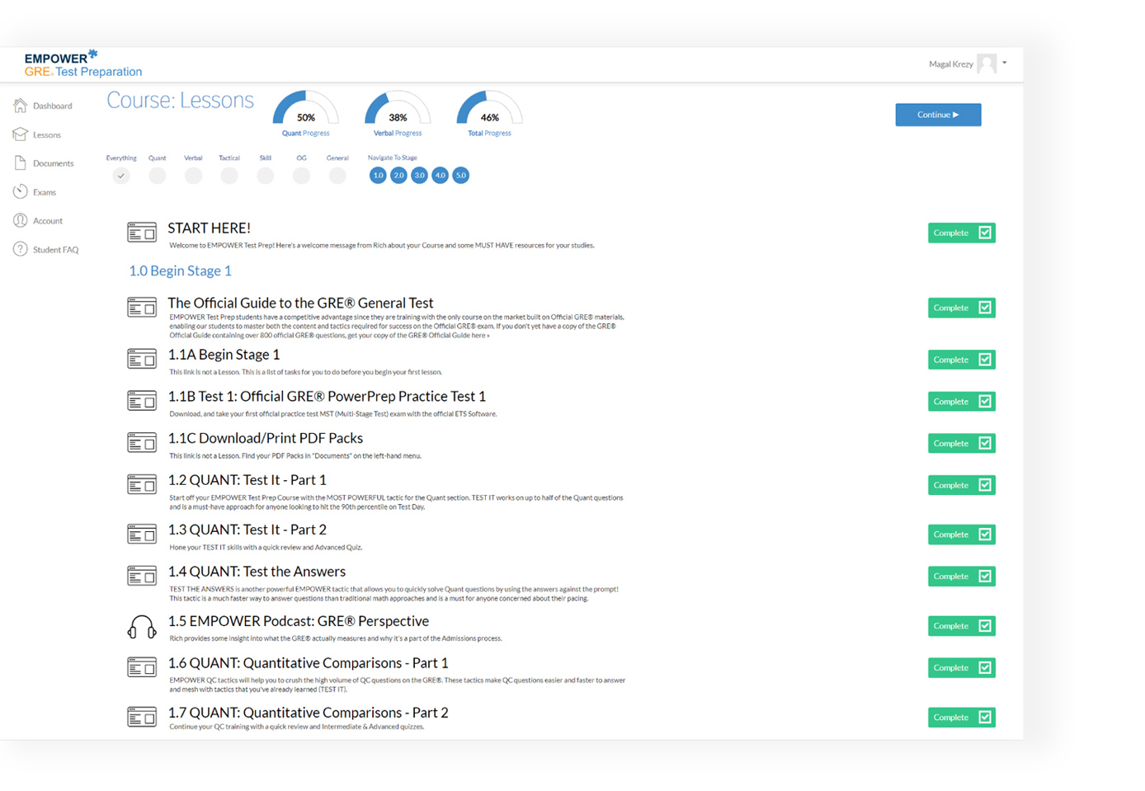Click the Quant Progress 50% gauge
Image resolution: width=1145 pixels, height=791 pixels.
306,114
